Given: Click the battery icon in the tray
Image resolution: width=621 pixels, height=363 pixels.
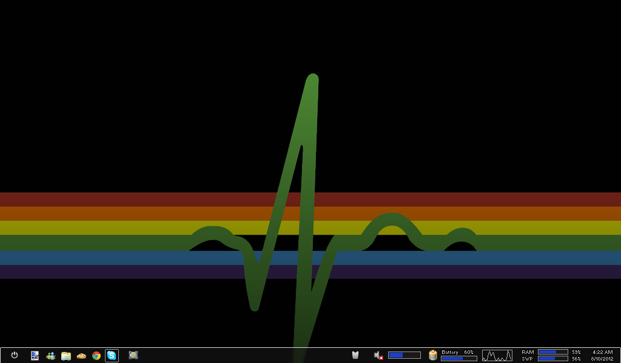Looking at the screenshot, I should 433,355.
